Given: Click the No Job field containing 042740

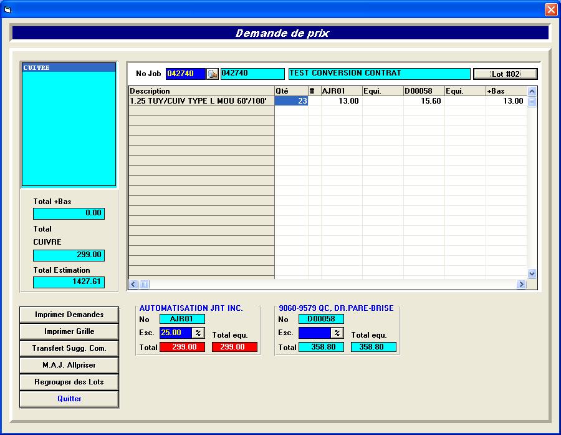Looking at the screenshot, I should [x=185, y=74].
